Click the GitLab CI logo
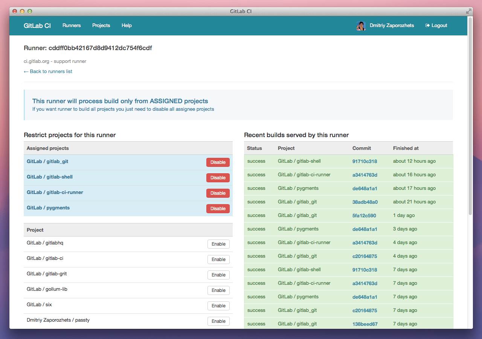Viewport: 482px width, 339px height. pyautogui.click(x=37, y=25)
